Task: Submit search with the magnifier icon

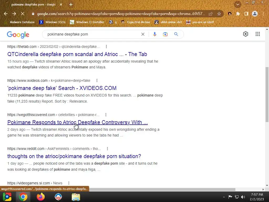Action: click(x=176, y=34)
